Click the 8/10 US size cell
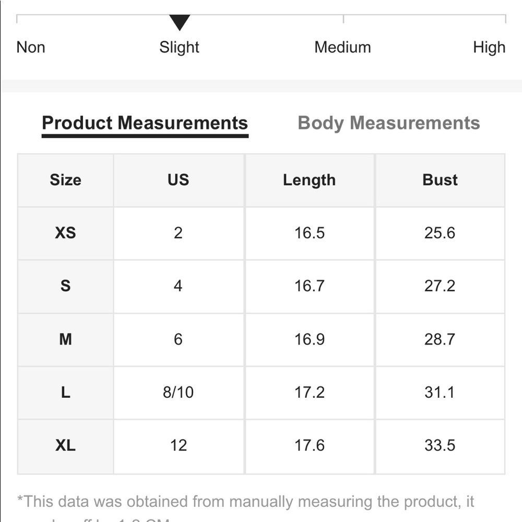 point(179,393)
